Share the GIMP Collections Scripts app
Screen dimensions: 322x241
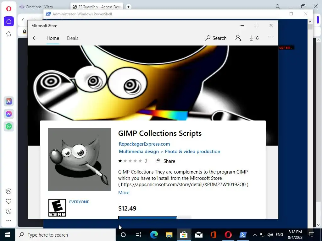(x=165, y=161)
